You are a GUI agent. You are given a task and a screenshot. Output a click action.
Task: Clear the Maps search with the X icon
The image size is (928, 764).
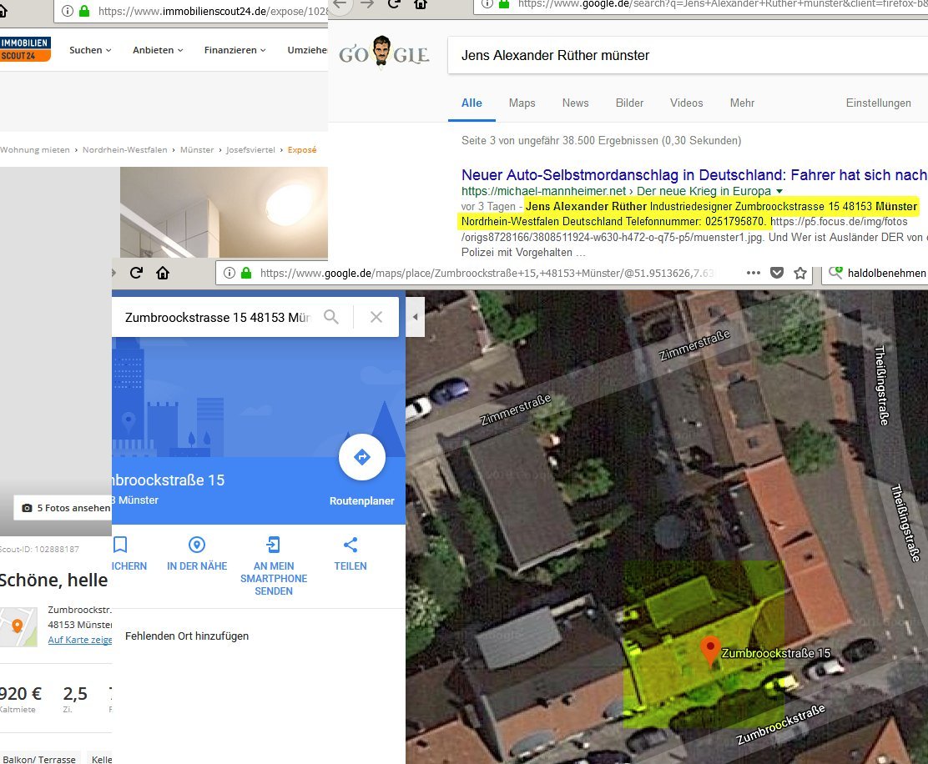[376, 317]
